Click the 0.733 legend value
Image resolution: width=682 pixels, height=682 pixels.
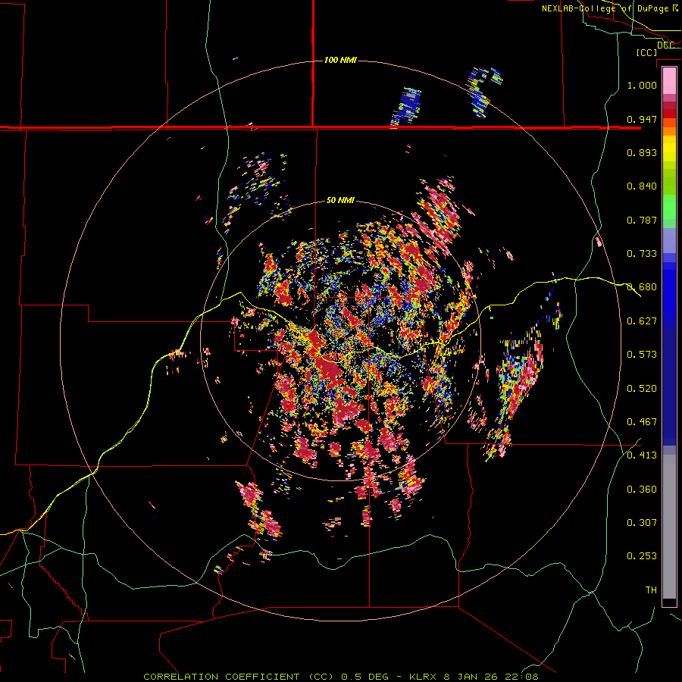(x=642, y=254)
